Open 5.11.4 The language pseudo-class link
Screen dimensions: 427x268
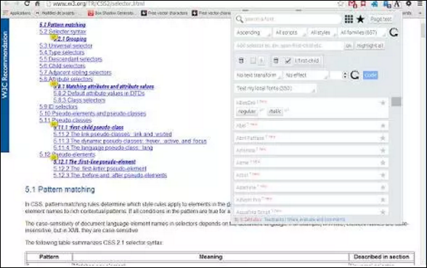pos(103,148)
